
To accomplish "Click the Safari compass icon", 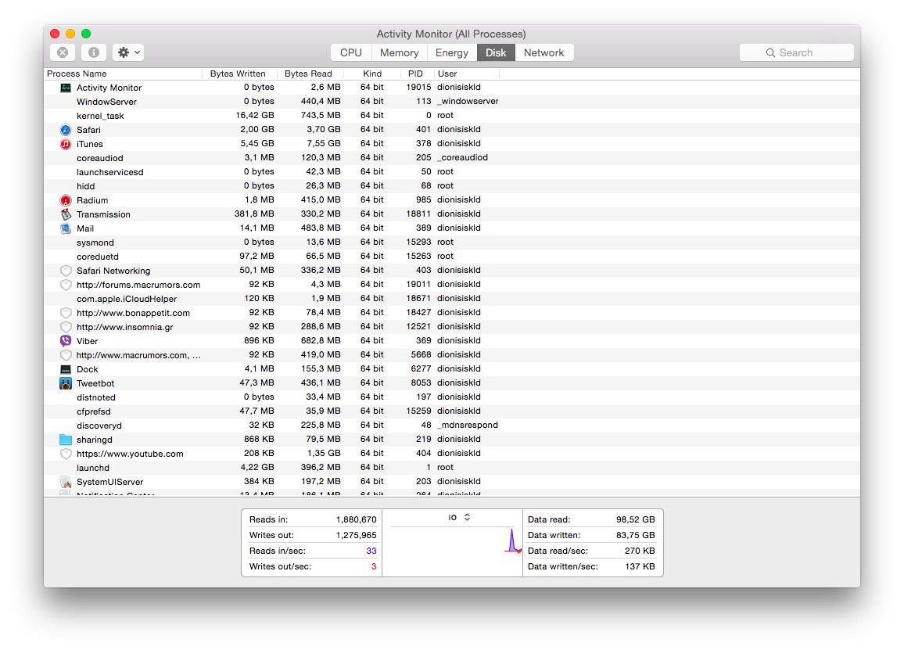I will (66, 130).
